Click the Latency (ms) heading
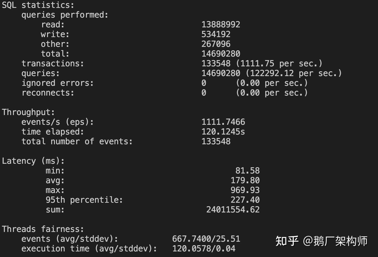378x257 pixels. [33, 161]
